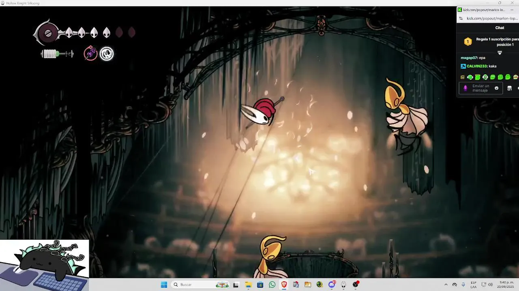Pick the first yellow emote in quick emotes
The image size is (519, 291).
pos(463,77)
